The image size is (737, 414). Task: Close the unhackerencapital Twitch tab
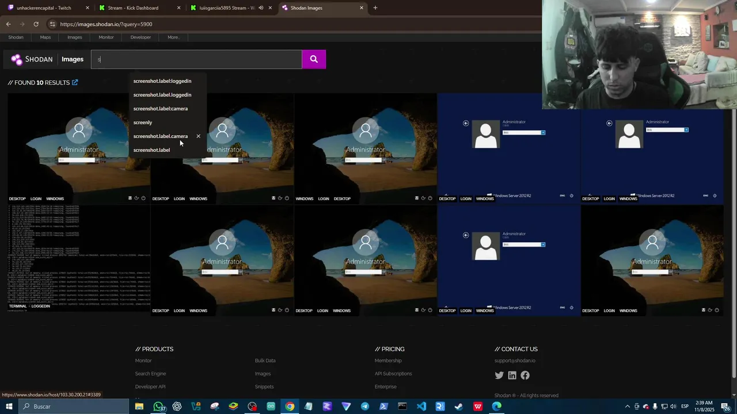88,8
